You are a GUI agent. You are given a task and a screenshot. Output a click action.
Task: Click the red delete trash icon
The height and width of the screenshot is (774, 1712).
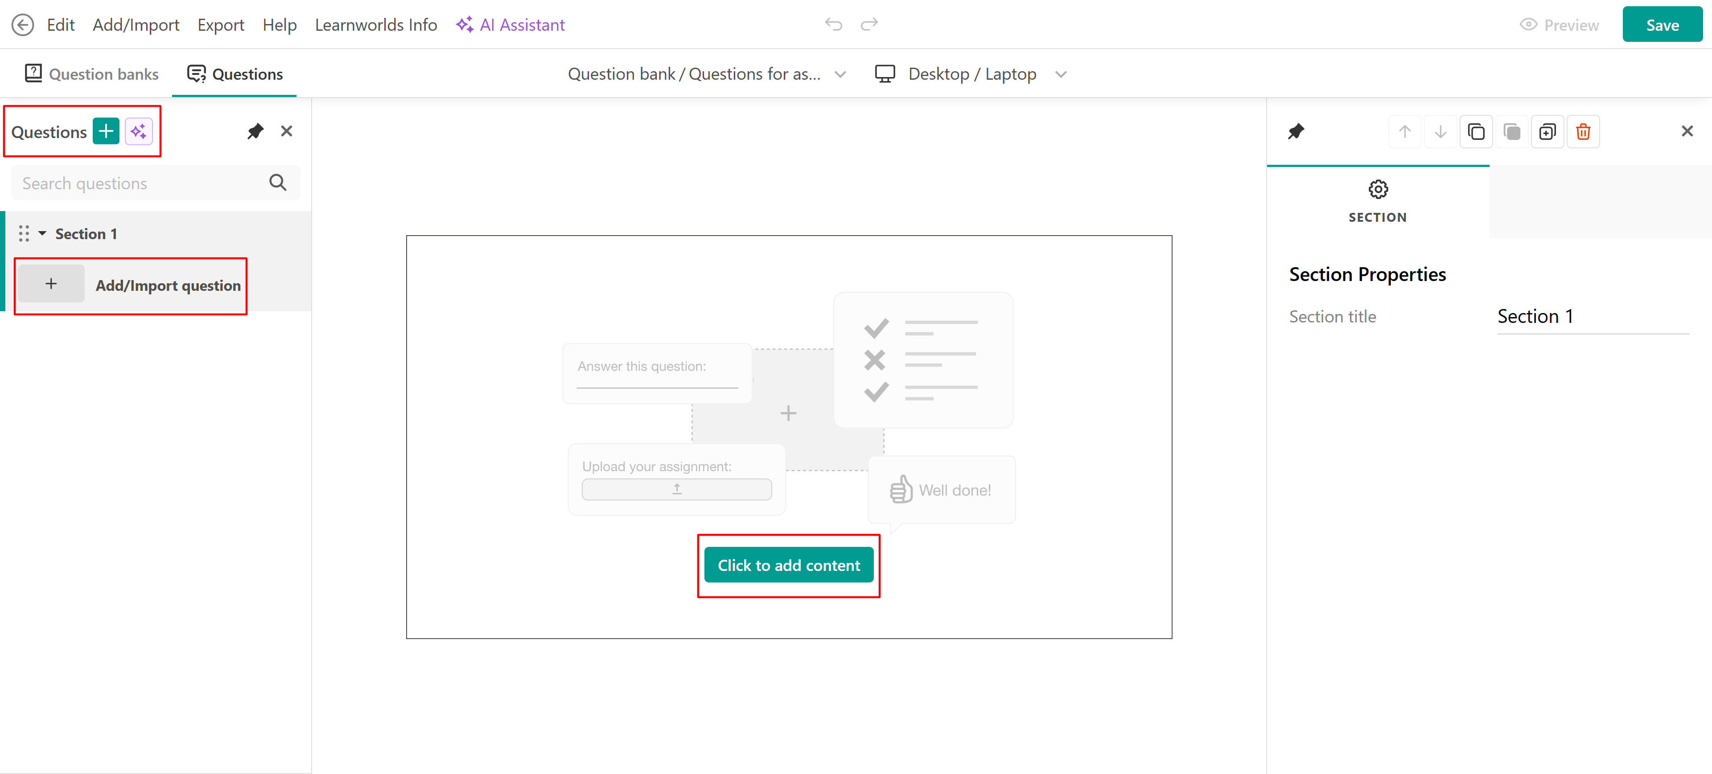[x=1582, y=131]
